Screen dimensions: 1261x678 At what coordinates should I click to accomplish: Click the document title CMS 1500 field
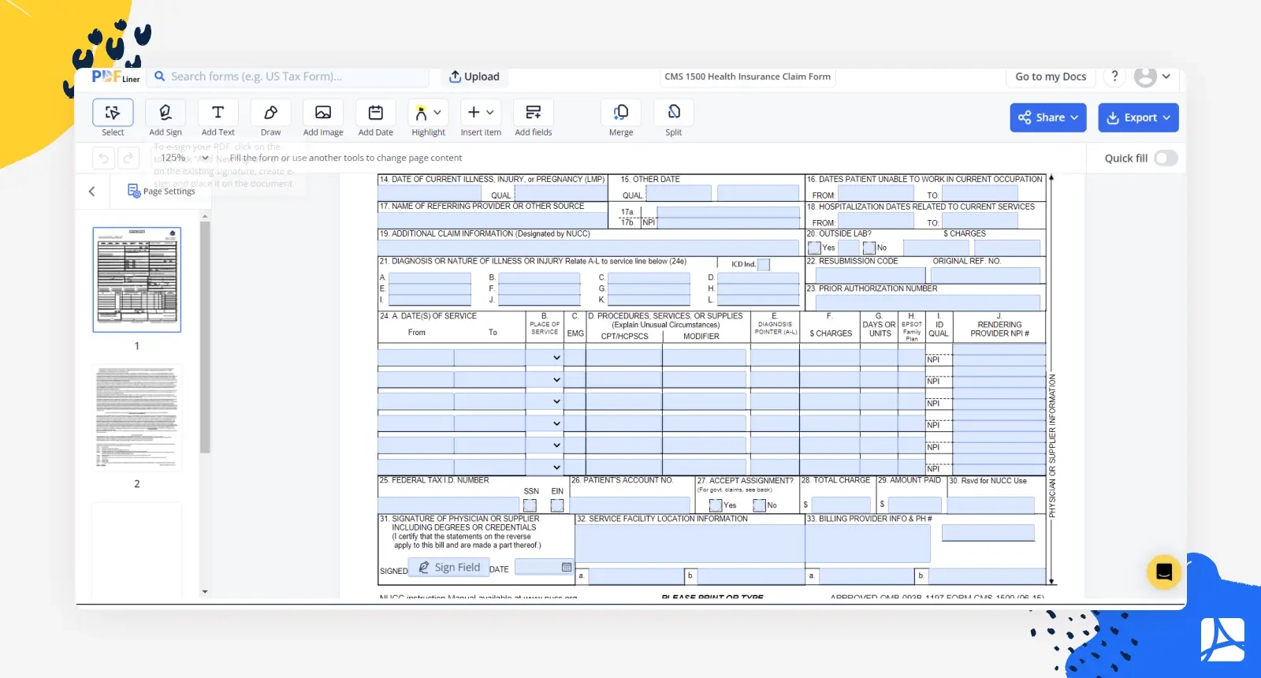tap(747, 76)
